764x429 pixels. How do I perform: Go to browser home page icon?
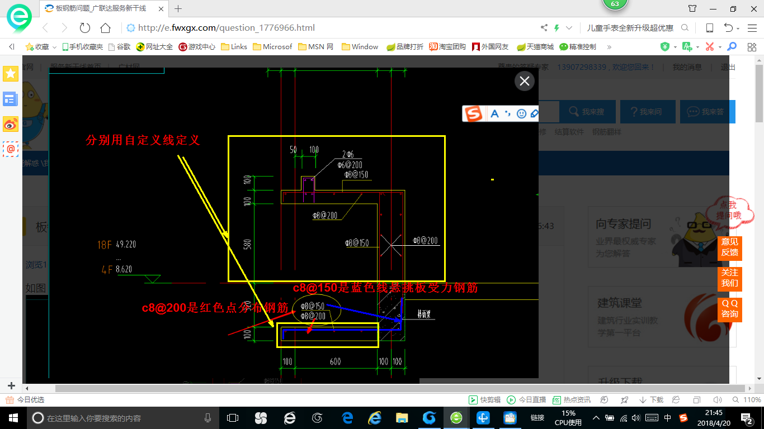coord(105,28)
